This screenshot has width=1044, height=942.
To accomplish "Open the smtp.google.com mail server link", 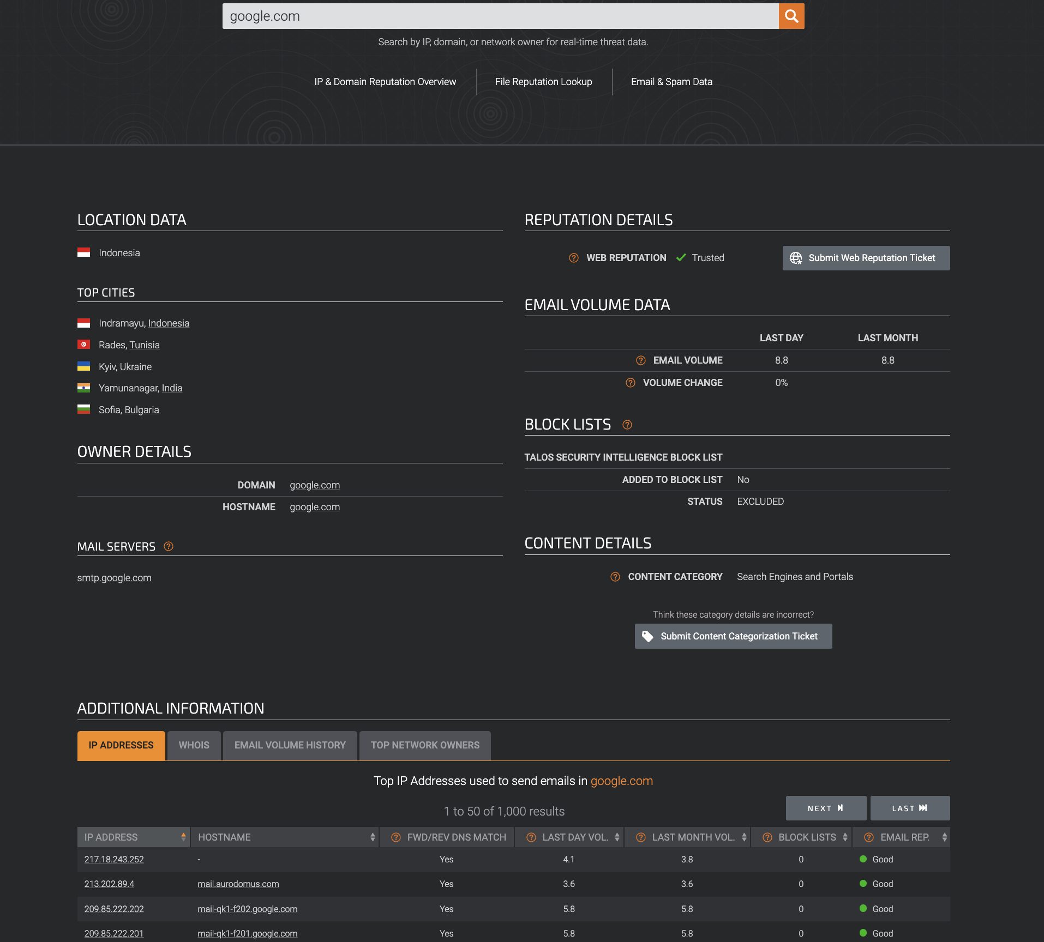I will point(114,577).
